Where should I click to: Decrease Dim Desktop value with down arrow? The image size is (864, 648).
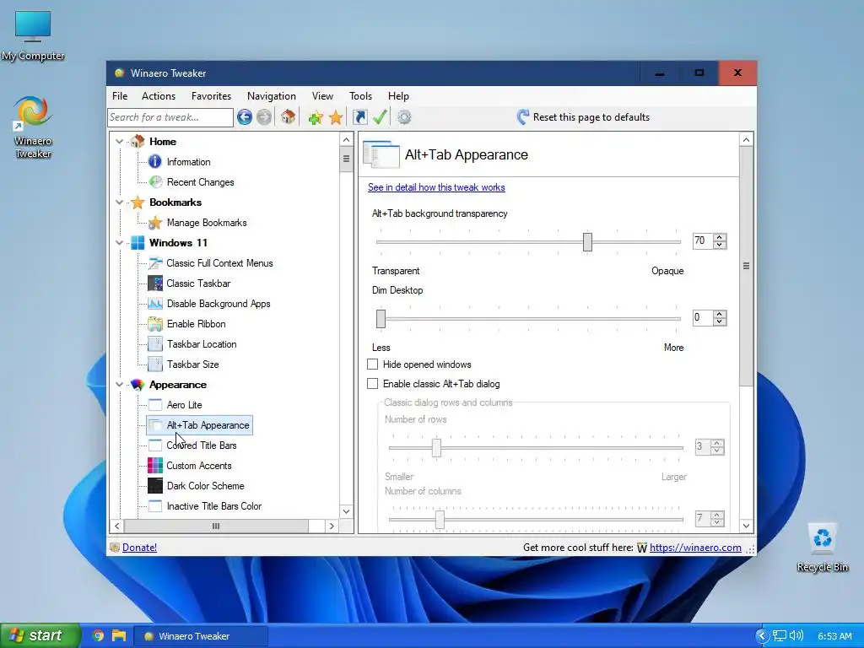[719, 321]
